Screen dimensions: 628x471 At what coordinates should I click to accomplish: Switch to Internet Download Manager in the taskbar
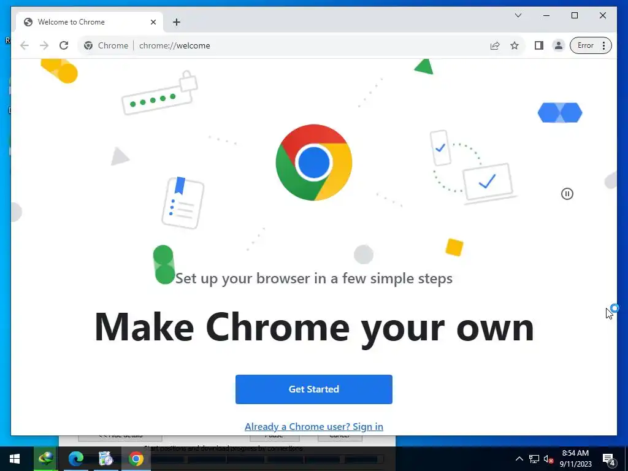(x=45, y=459)
